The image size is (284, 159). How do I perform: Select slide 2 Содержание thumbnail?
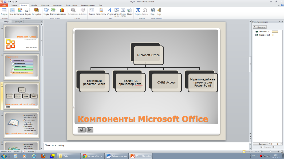pyautogui.click(x=22, y=67)
